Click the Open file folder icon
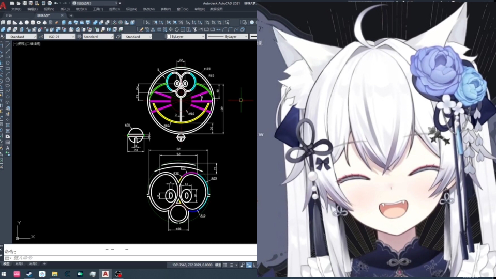Screen dimensions: 496x279 click(x=18, y=3)
